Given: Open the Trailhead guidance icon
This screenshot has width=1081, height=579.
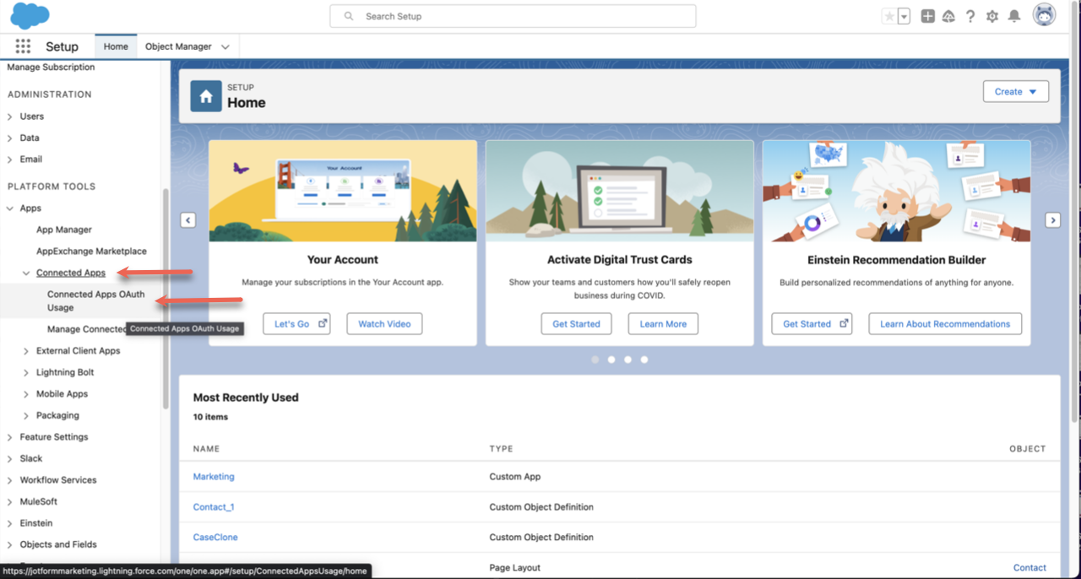Looking at the screenshot, I should click(948, 16).
